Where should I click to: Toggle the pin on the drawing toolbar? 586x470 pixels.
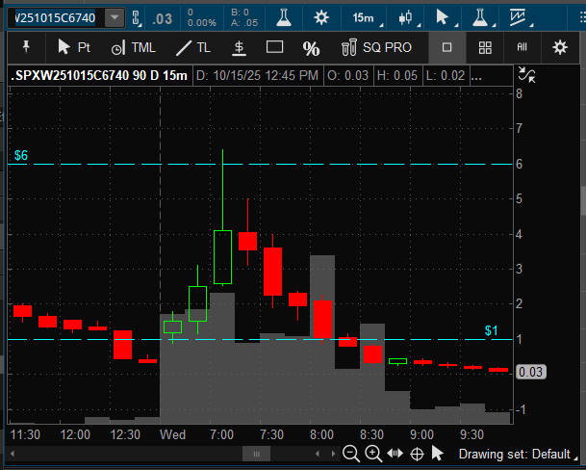point(26,47)
